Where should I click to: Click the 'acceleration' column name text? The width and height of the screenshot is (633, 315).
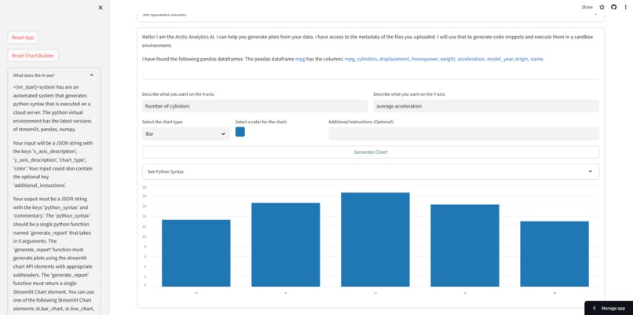[471, 59]
